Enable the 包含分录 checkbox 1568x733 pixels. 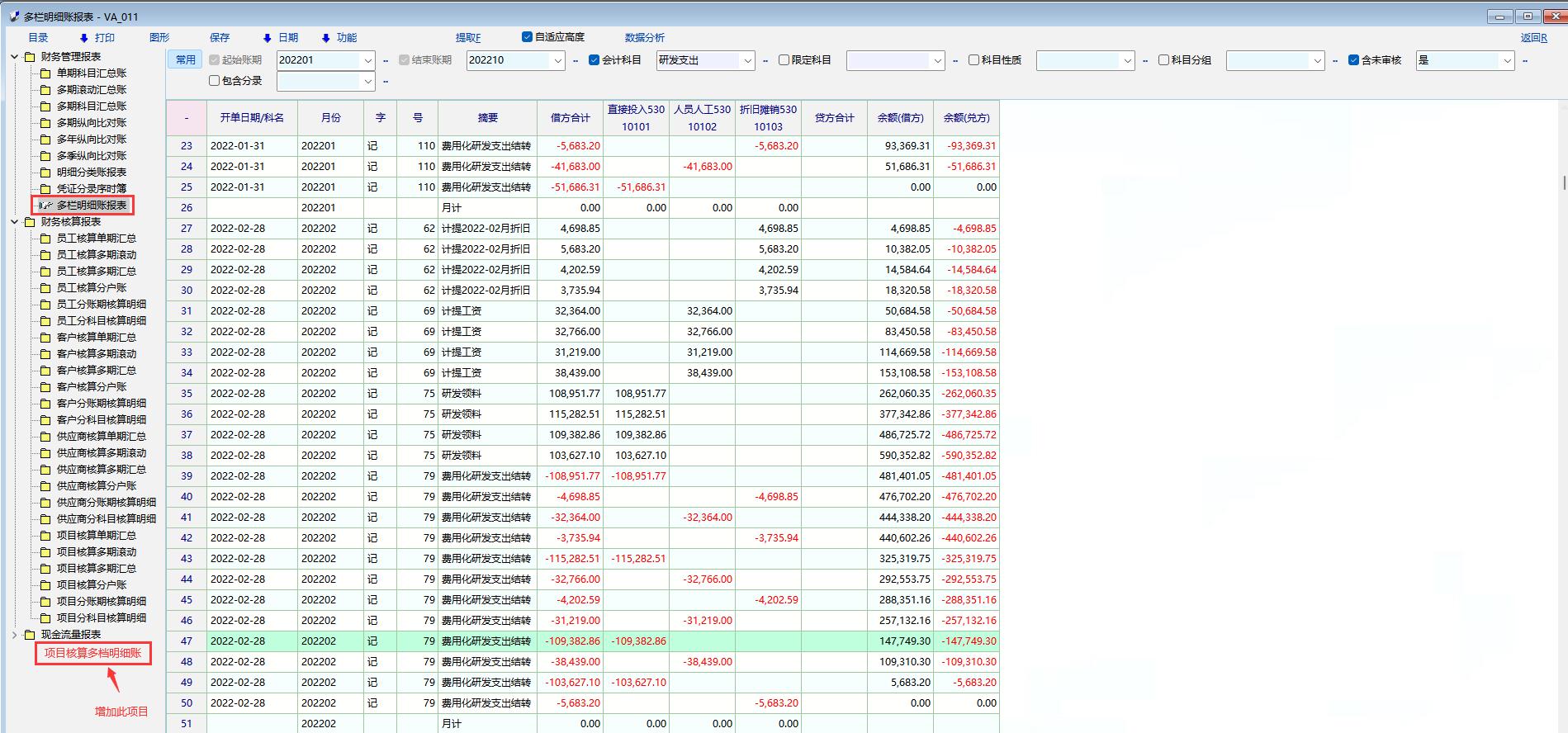[x=215, y=81]
